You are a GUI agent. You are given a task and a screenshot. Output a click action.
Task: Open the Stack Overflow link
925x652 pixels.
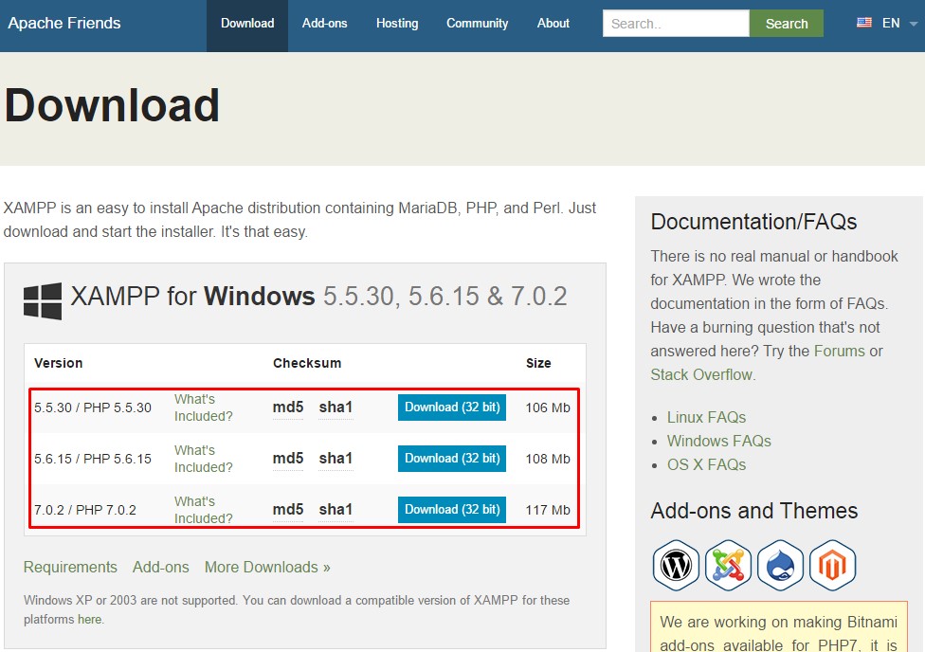pos(701,374)
